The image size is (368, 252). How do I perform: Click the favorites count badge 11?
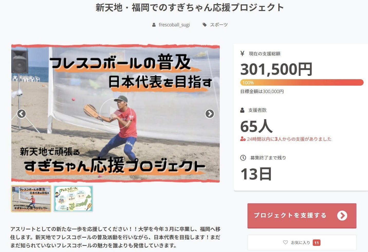(316, 243)
